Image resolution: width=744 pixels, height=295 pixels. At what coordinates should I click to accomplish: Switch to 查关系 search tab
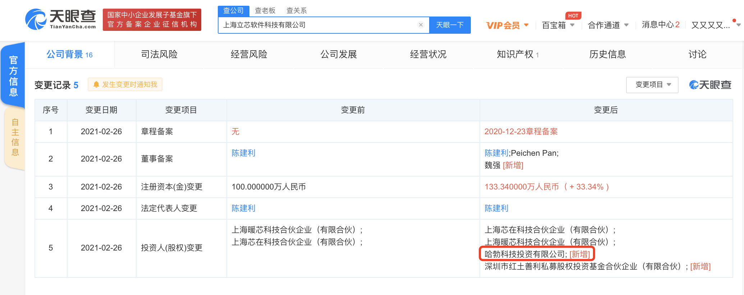pos(297,10)
